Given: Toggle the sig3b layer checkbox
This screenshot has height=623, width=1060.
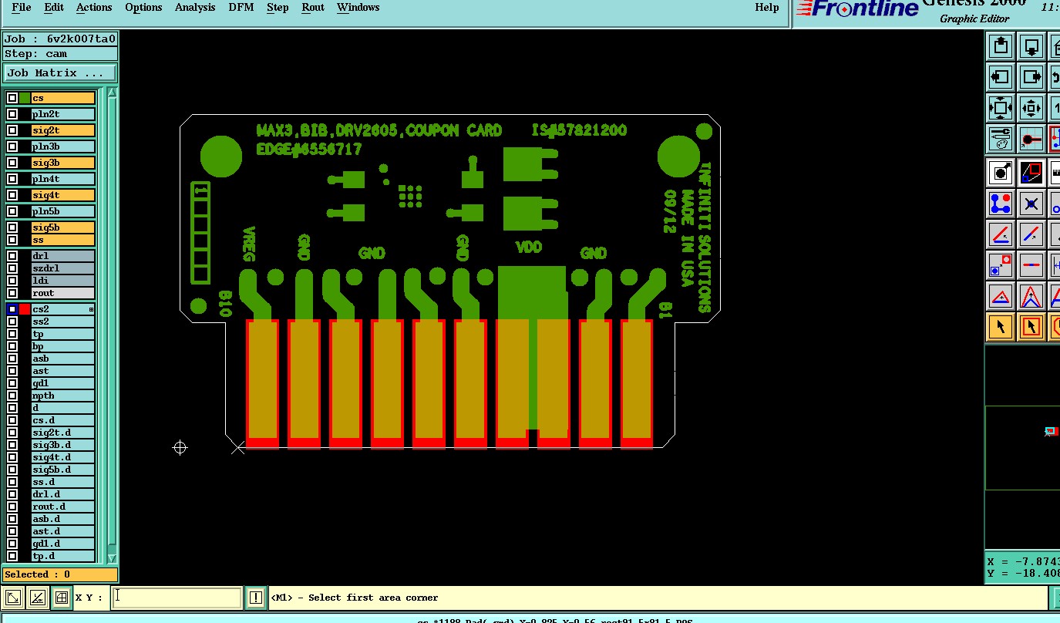Looking at the screenshot, I should pos(12,163).
